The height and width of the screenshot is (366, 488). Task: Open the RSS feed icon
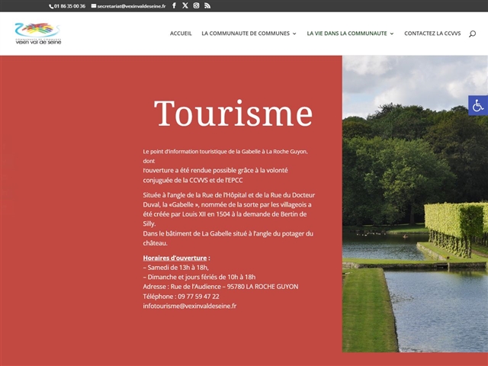click(207, 5)
